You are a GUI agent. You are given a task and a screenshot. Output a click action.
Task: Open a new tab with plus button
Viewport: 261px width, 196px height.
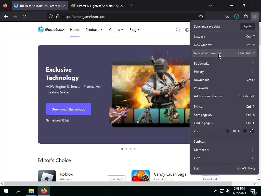pos(131,6)
